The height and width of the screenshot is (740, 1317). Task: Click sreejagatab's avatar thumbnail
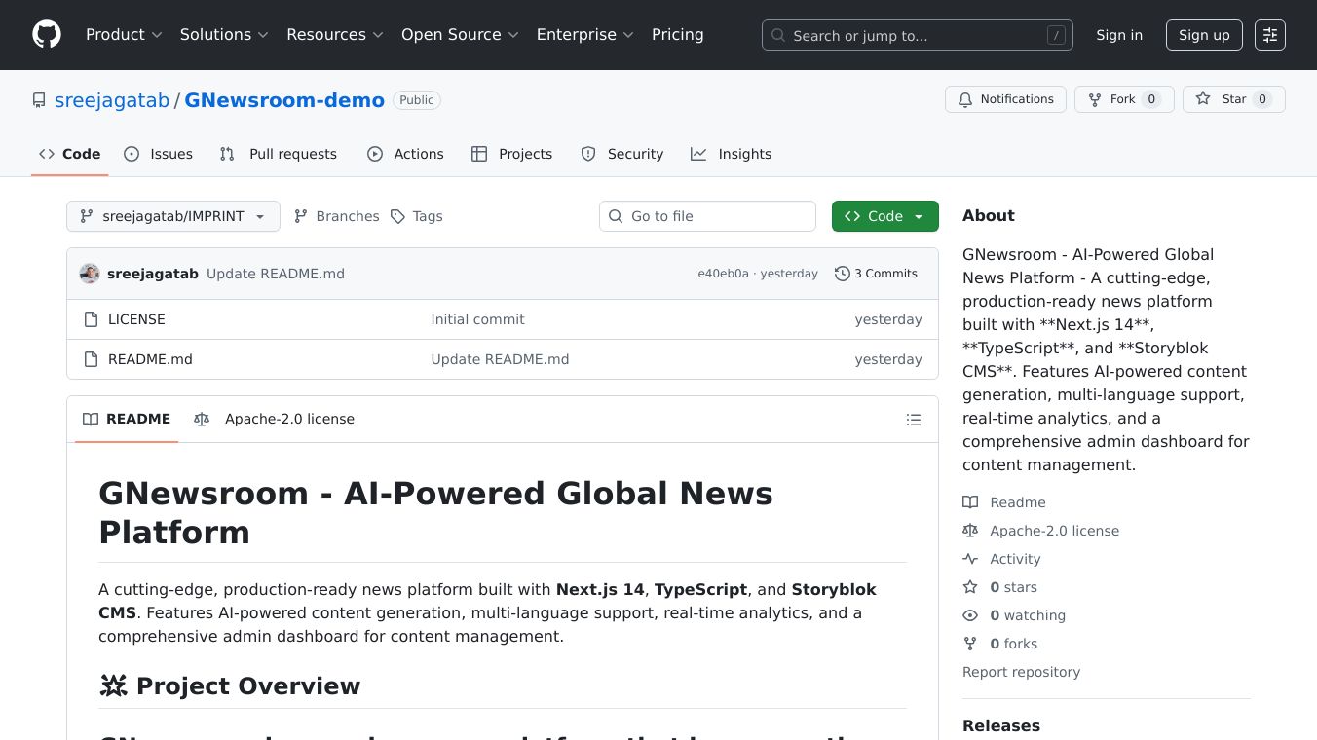90,274
